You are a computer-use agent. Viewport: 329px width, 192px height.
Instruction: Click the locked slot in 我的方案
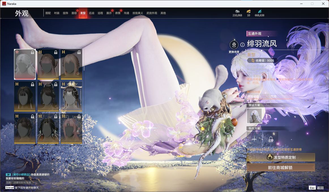click(x=271, y=139)
